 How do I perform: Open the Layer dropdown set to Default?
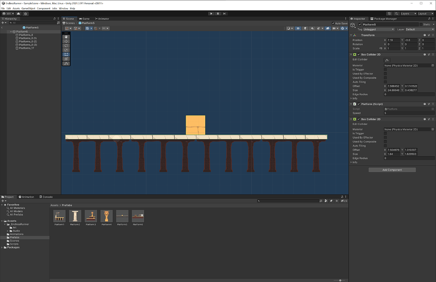(419, 29)
